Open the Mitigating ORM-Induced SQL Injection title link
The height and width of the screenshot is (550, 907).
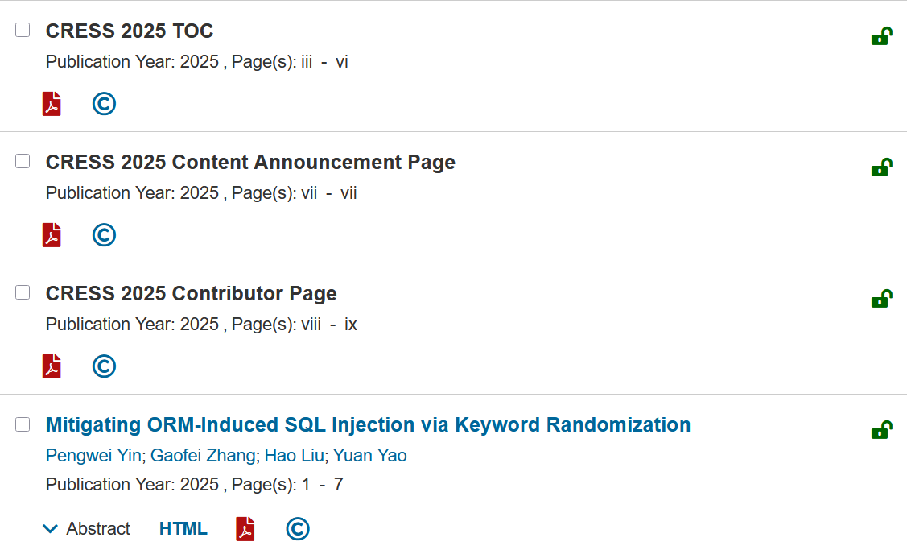click(368, 424)
